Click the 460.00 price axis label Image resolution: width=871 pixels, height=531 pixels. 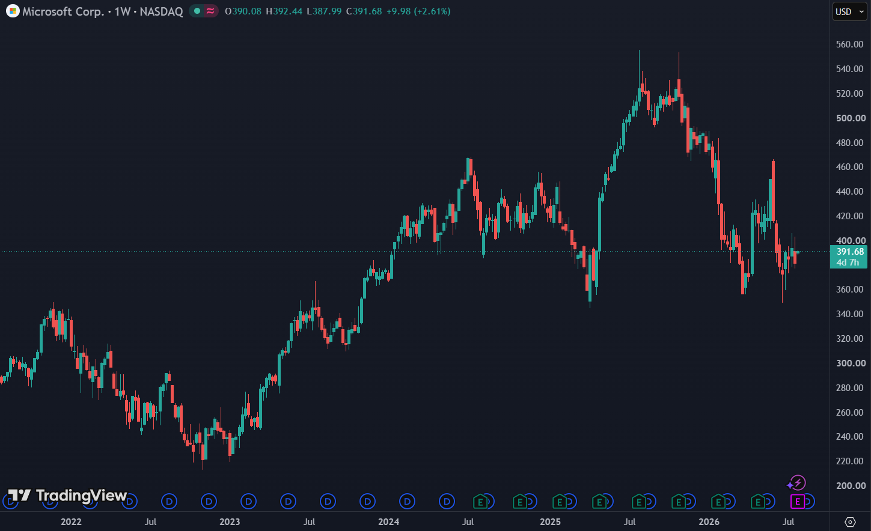pos(850,167)
